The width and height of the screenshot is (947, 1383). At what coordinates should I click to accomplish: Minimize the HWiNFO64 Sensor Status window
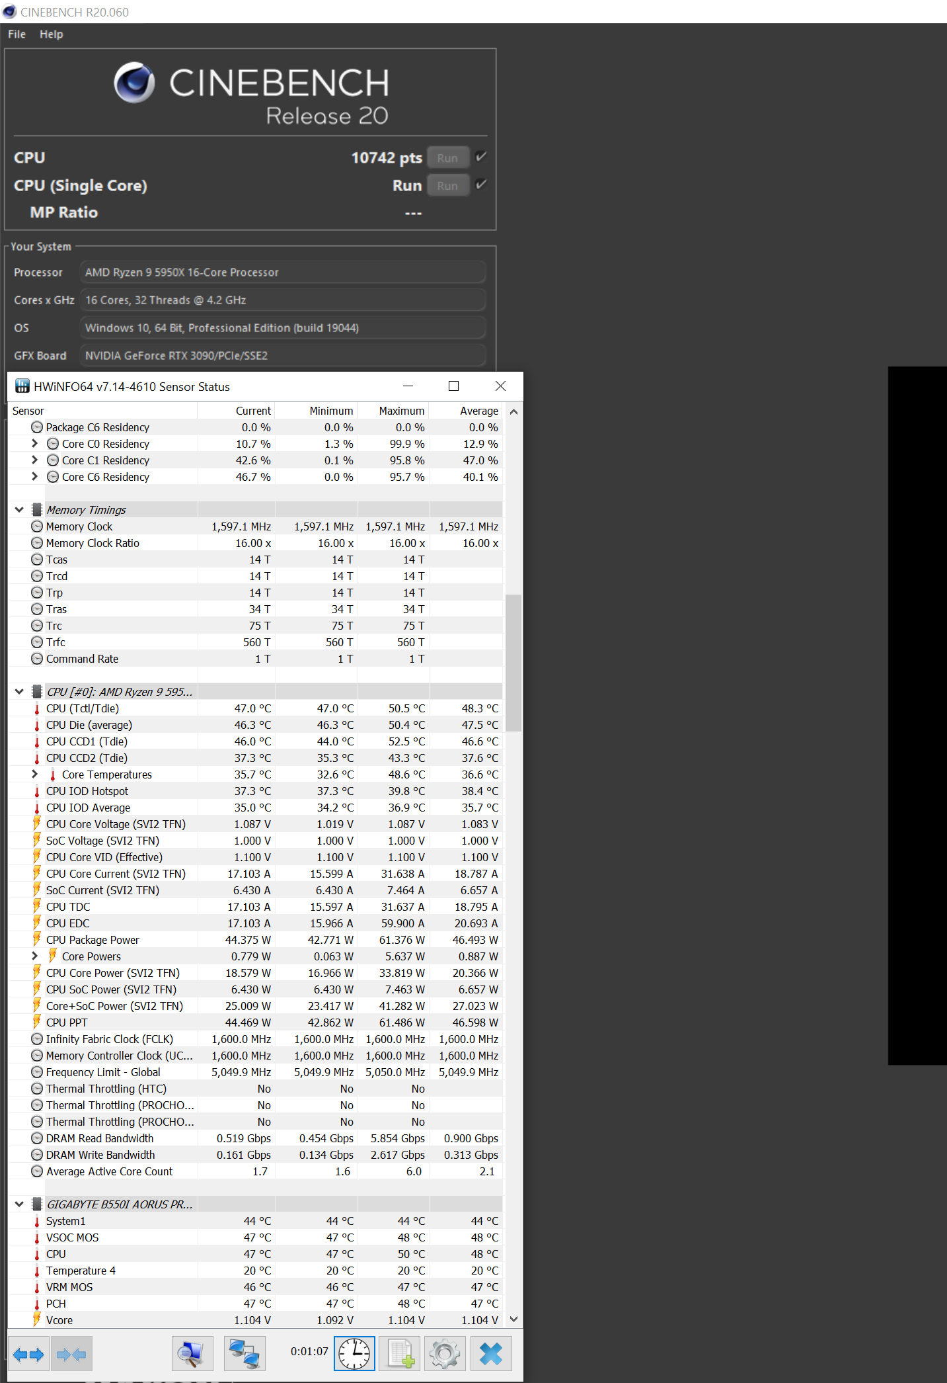tap(408, 386)
